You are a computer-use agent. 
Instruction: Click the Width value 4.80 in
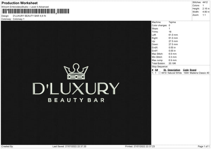pyautogui.click(x=206, y=12)
